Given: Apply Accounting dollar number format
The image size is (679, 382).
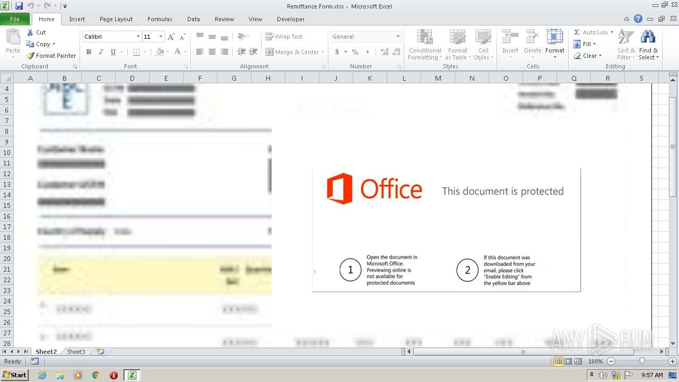Looking at the screenshot, I should click(x=337, y=52).
